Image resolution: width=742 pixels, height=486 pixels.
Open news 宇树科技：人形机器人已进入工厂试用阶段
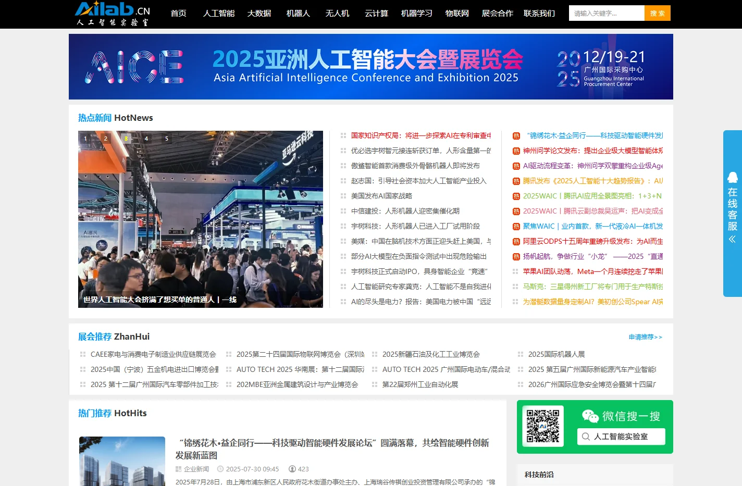pyautogui.click(x=415, y=226)
